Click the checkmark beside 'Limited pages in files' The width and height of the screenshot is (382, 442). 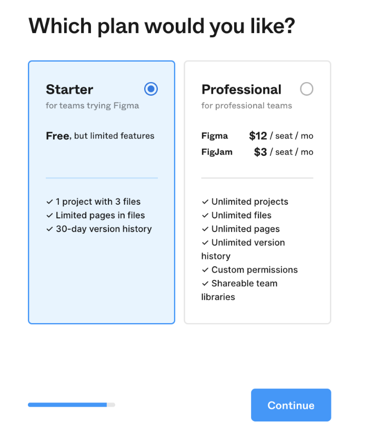coord(49,215)
